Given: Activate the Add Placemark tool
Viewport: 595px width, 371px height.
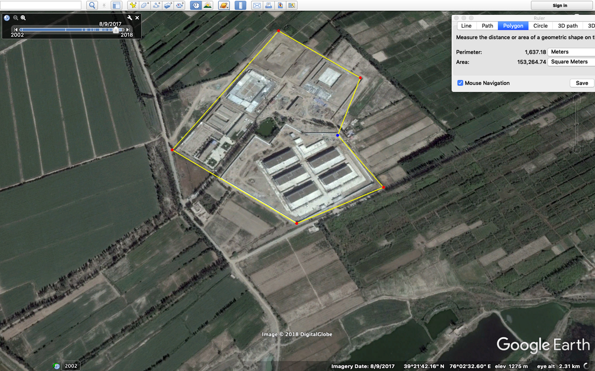Looking at the screenshot, I should 133,5.
